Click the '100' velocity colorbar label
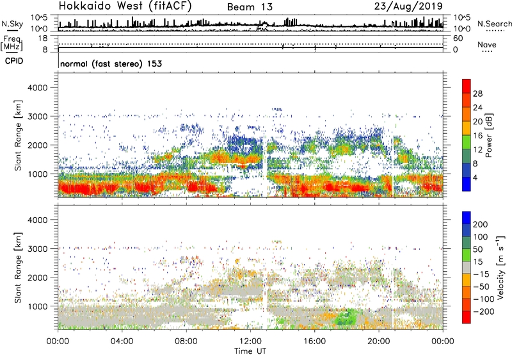The image size is (512, 355). tap(481, 237)
